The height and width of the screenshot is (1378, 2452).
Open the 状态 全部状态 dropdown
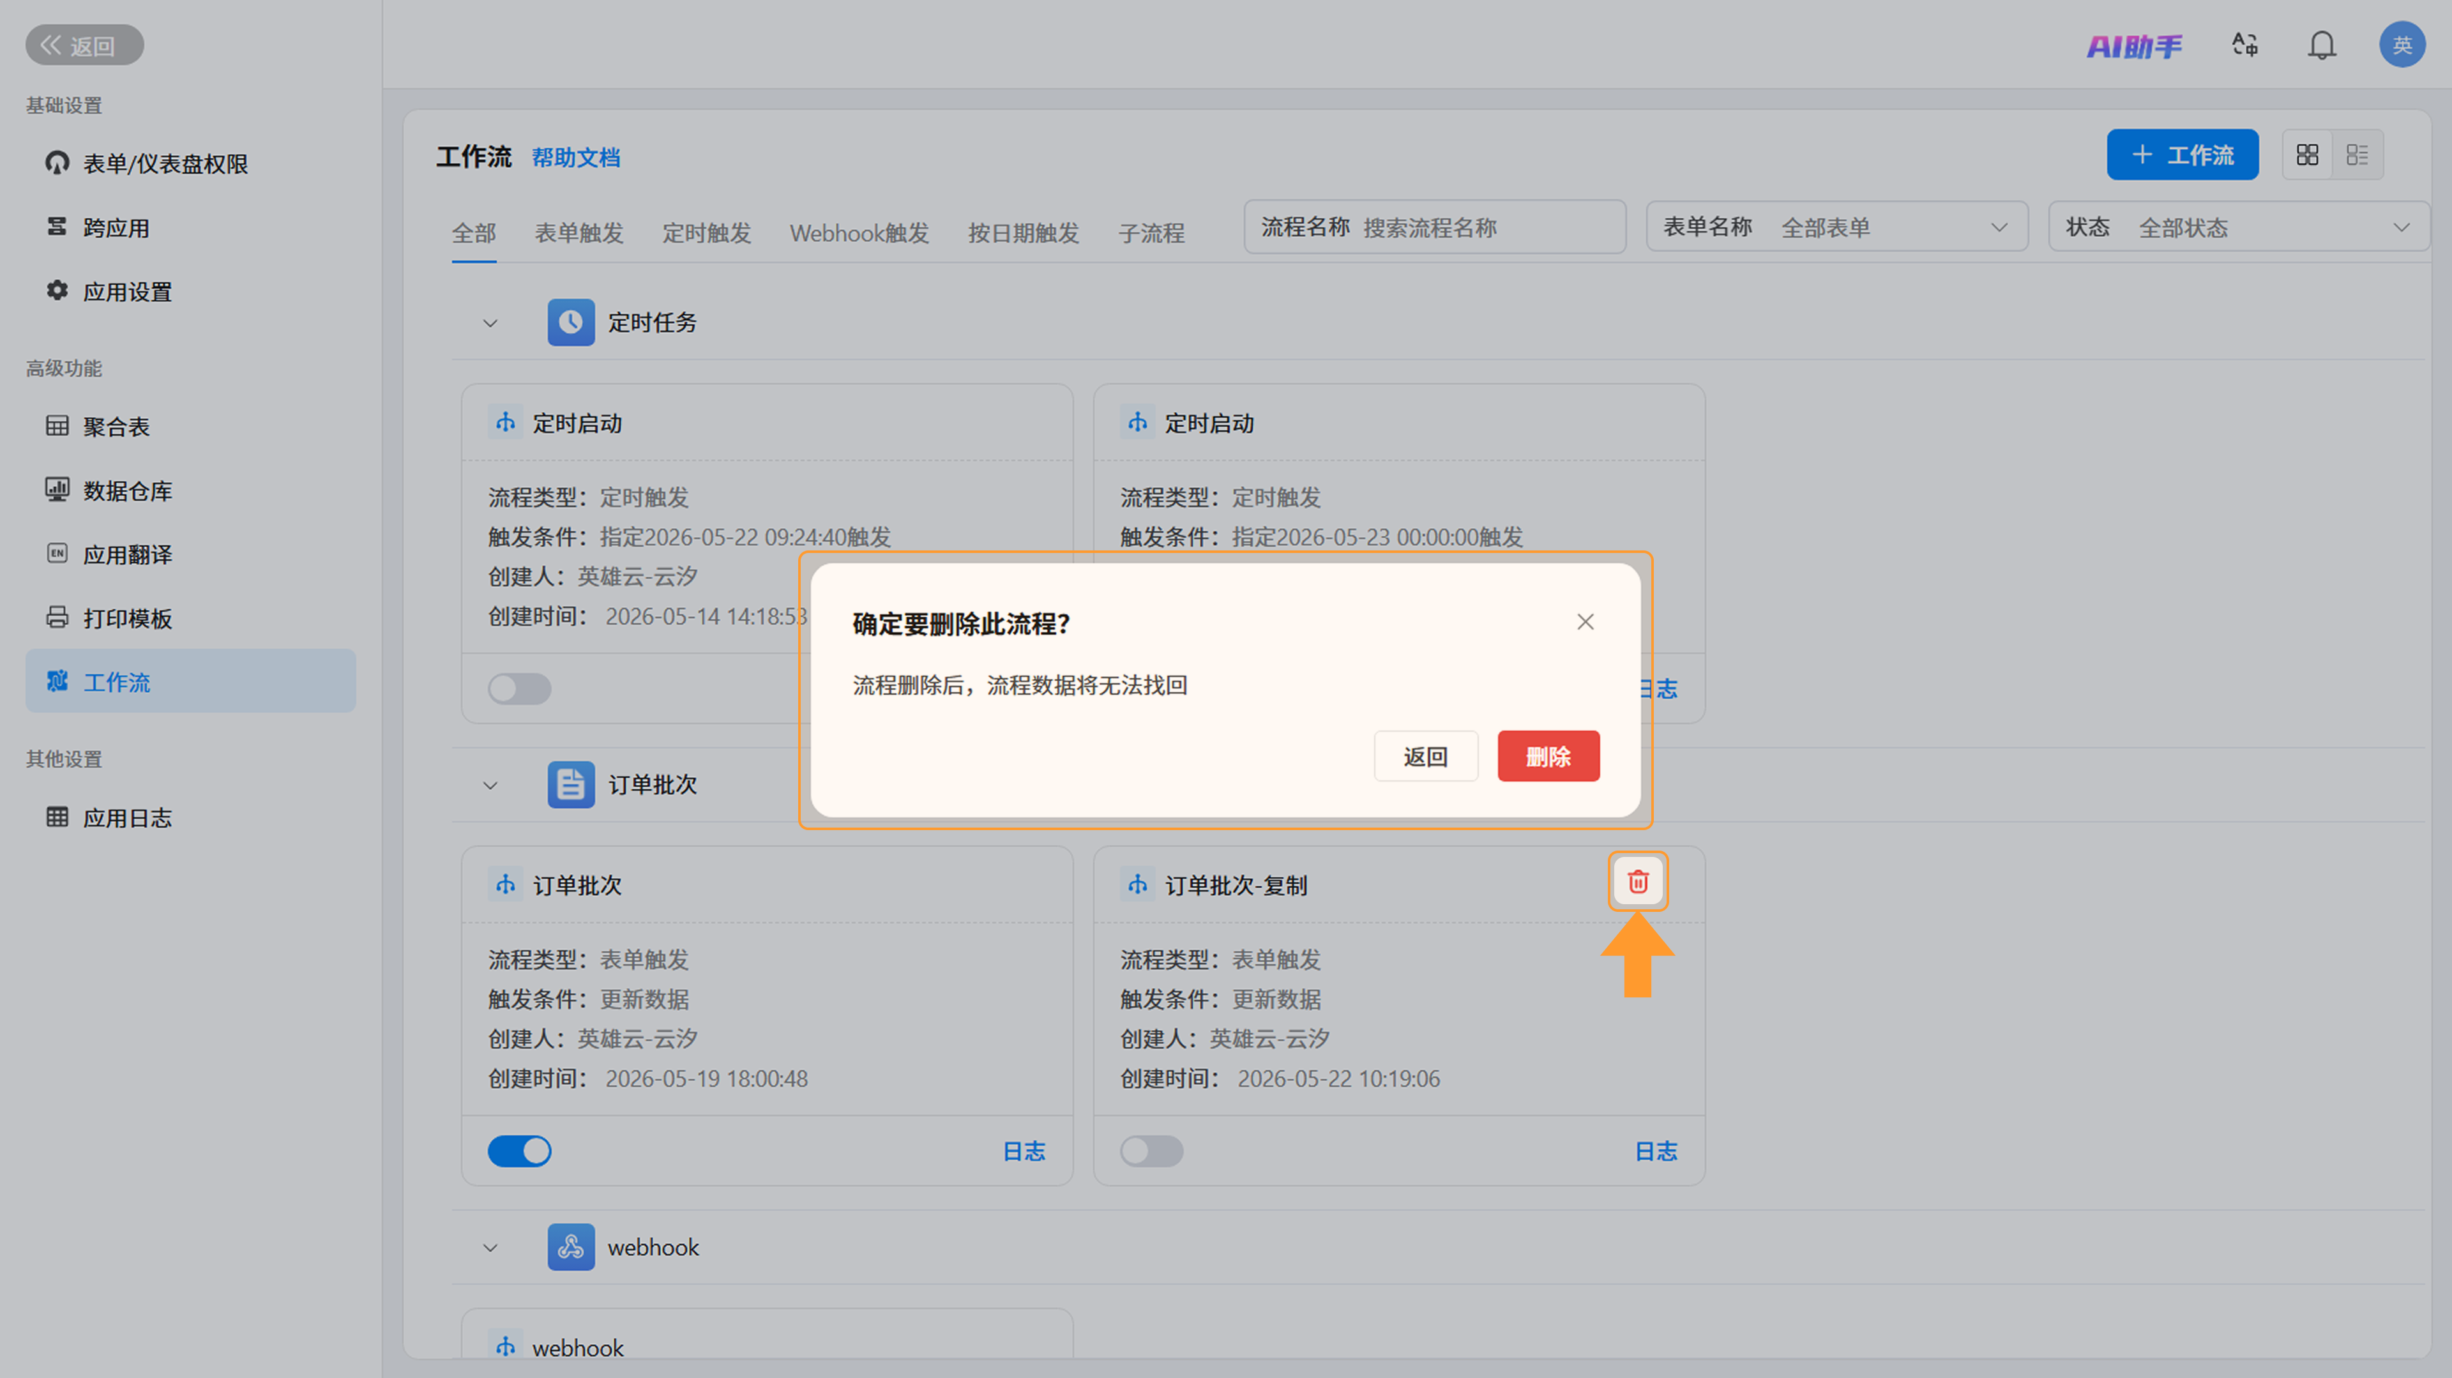click(x=2239, y=227)
